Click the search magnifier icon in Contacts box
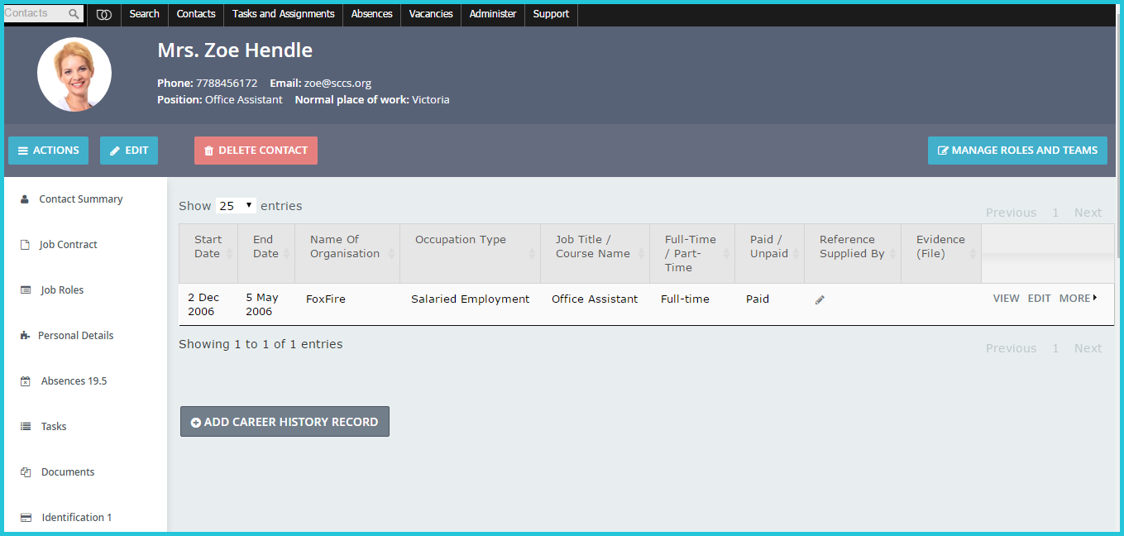The width and height of the screenshot is (1124, 536). click(x=74, y=14)
